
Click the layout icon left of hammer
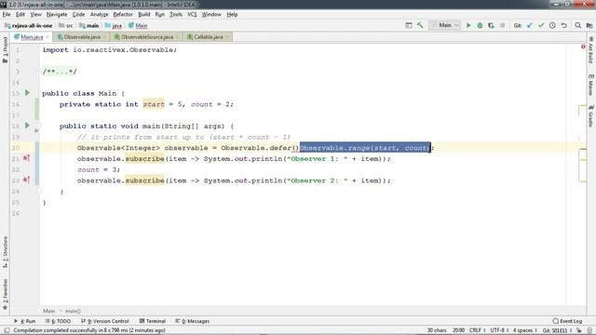(x=409, y=25)
